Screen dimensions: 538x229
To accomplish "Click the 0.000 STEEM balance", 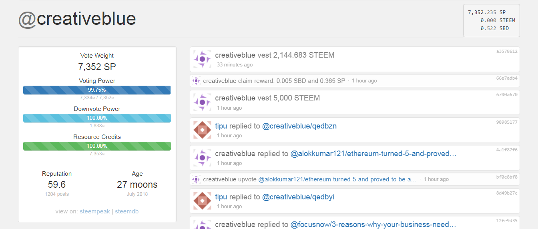I will [498, 20].
